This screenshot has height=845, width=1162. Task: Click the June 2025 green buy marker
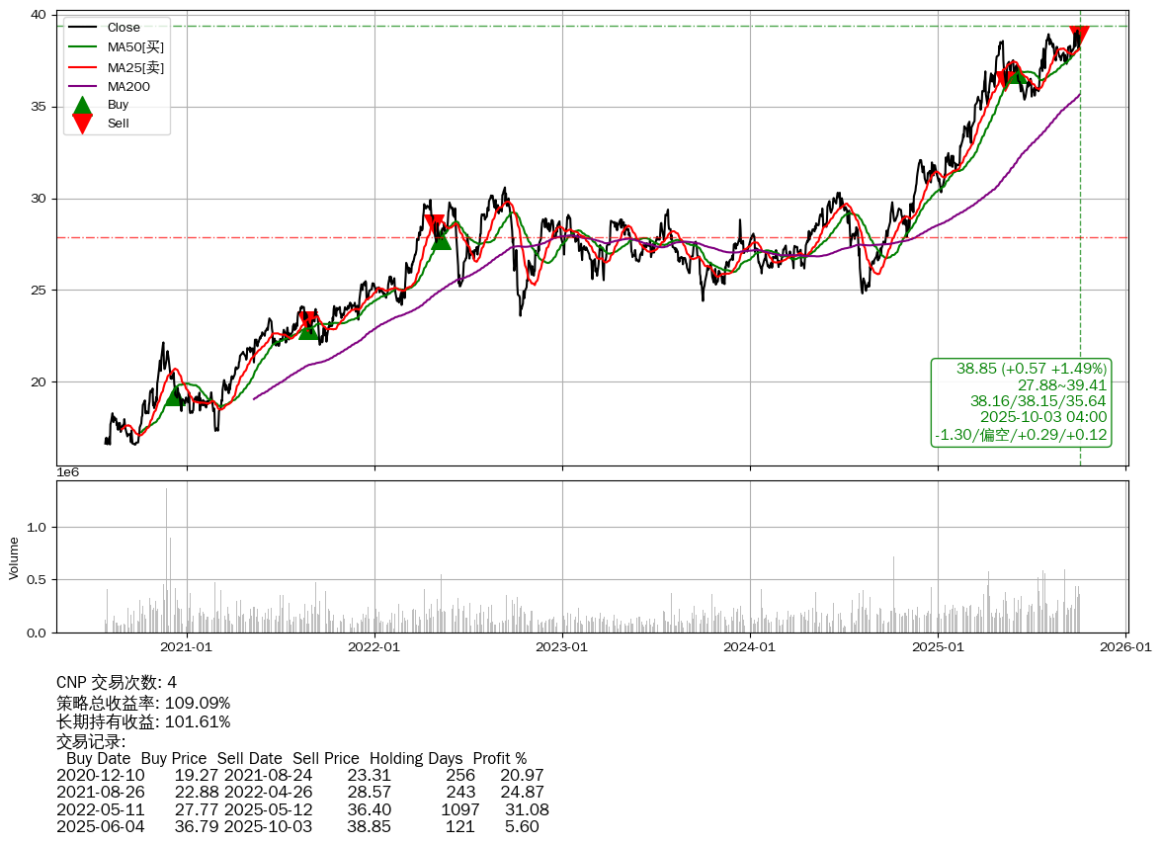1017,73
